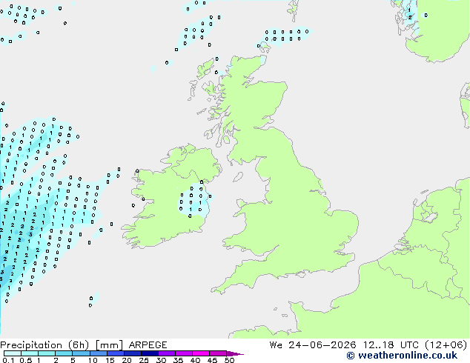Click the purple arrow above 50 mm in legend
Viewport: 470px width, 363px height.
(235, 354)
